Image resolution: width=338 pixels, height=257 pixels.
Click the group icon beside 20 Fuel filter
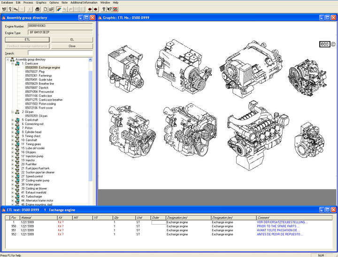tap(17, 164)
